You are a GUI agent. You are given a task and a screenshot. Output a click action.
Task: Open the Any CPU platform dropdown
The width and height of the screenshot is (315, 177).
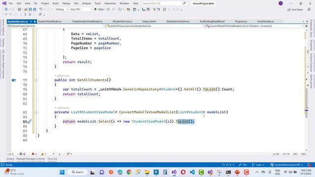[81, 9]
